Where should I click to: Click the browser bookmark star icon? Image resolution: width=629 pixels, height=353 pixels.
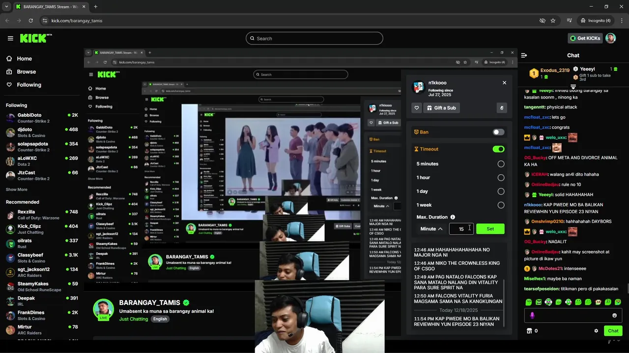coord(553,21)
